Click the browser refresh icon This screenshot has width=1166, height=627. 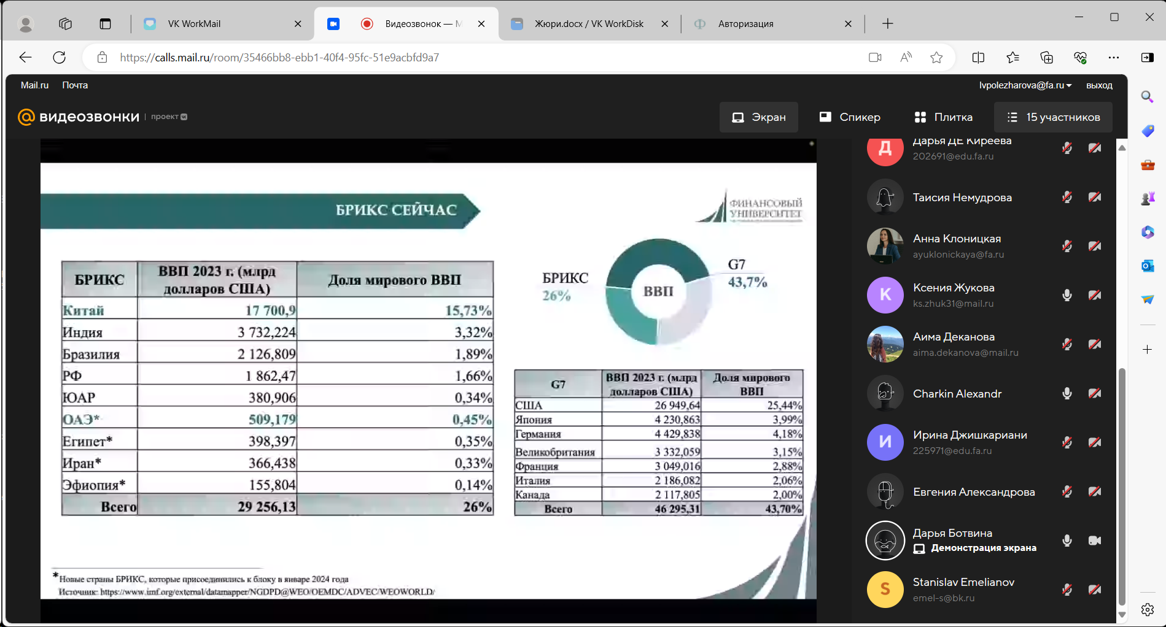(x=60, y=58)
